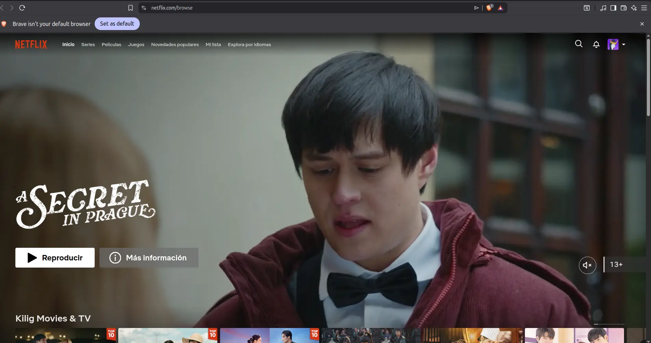
Task: Expand the profile account dropdown arrow
Action: [x=624, y=44]
